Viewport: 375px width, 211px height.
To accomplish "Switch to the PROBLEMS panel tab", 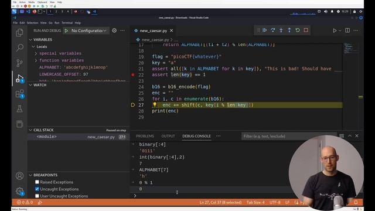I will click(145, 136).
